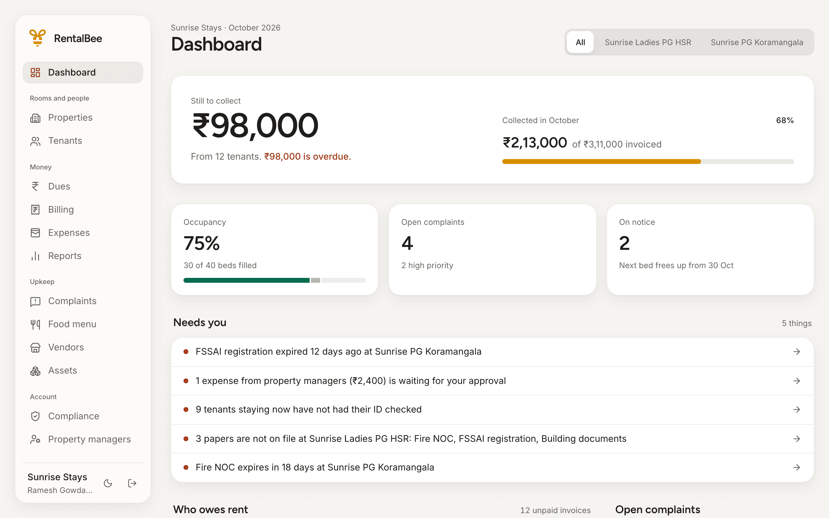Click the Properties building icon
Viewport: 829px width, 518px height.
[35, 118]
